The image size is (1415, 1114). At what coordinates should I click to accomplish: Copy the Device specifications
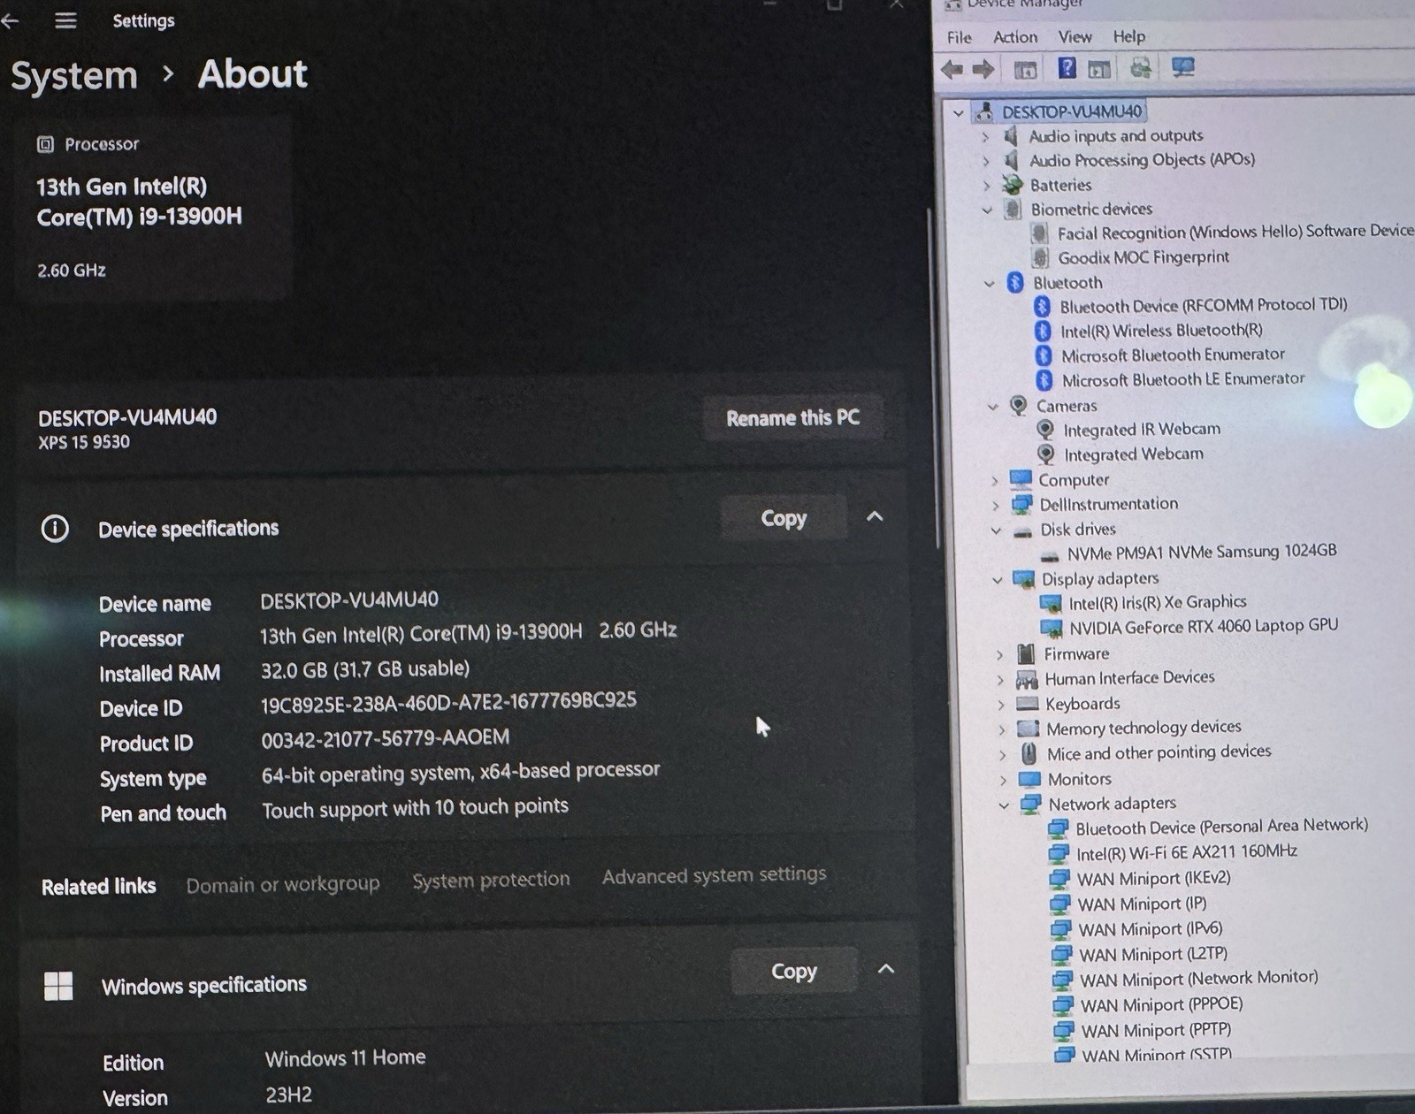(x=784, y=518)
